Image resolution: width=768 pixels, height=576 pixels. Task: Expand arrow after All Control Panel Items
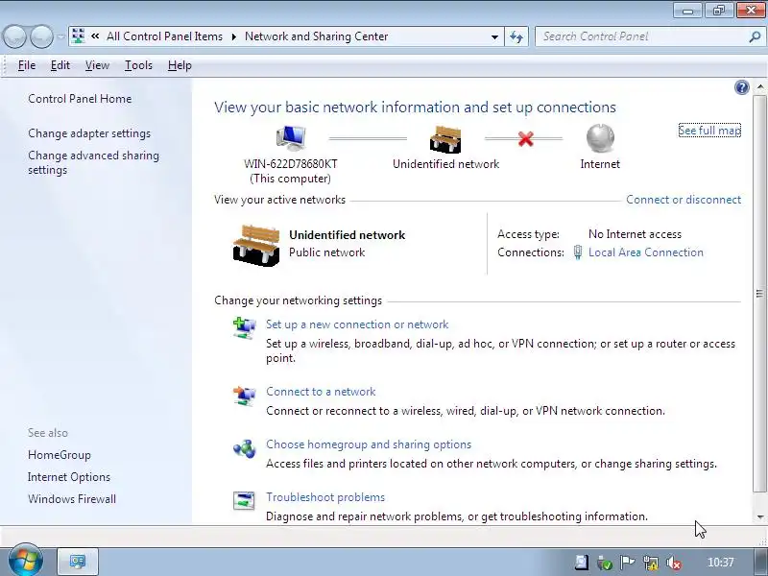233,36
